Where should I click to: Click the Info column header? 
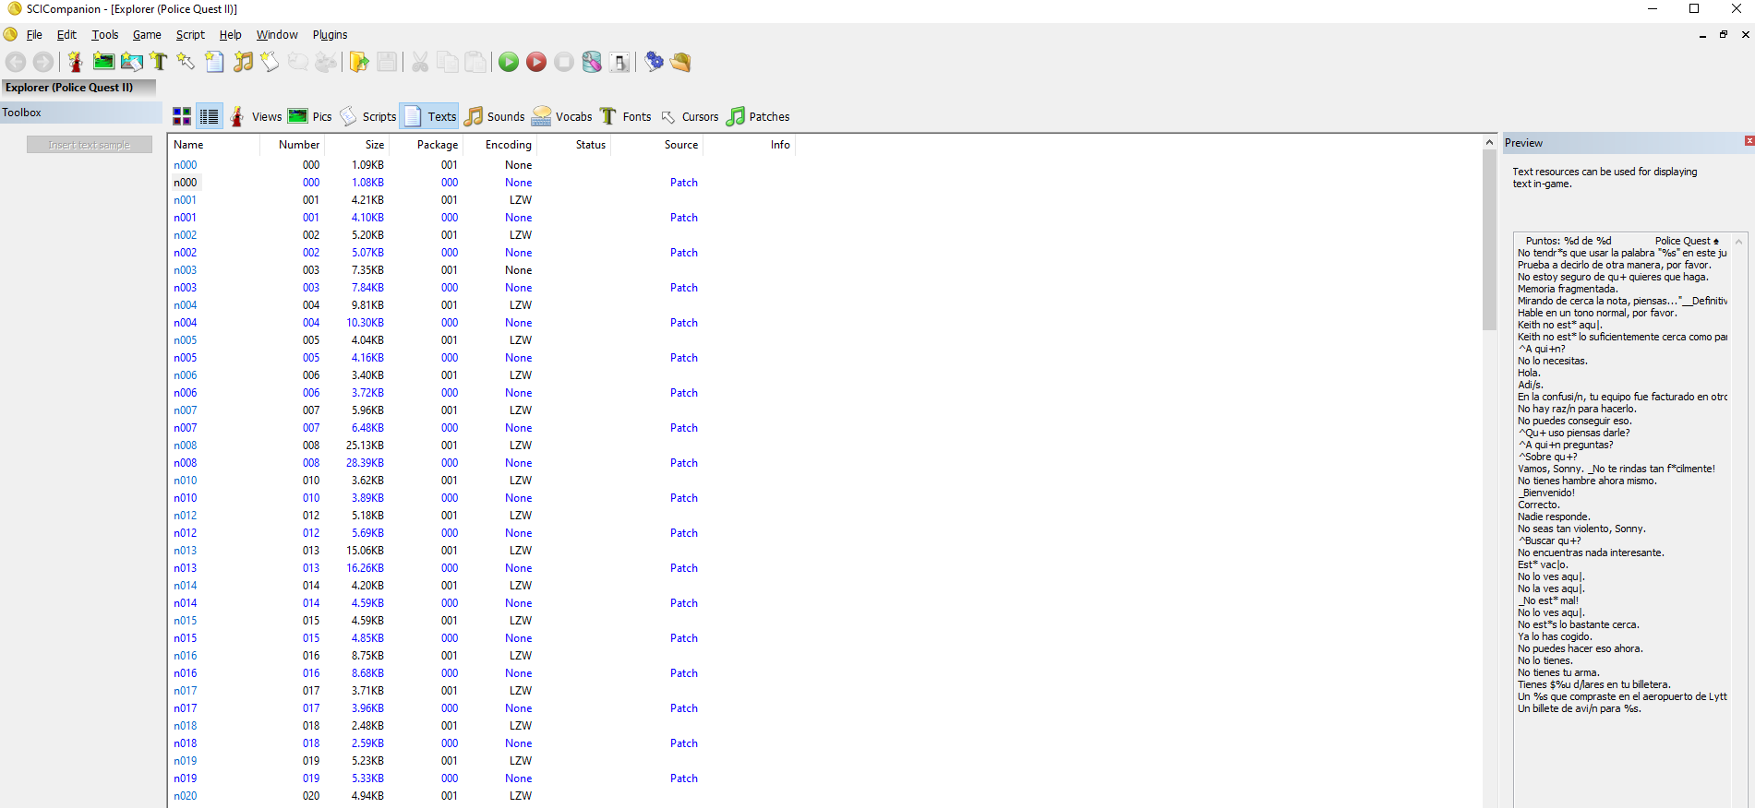749,145
